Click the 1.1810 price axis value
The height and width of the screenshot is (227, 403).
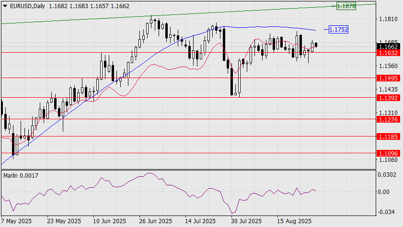[388, 19]
